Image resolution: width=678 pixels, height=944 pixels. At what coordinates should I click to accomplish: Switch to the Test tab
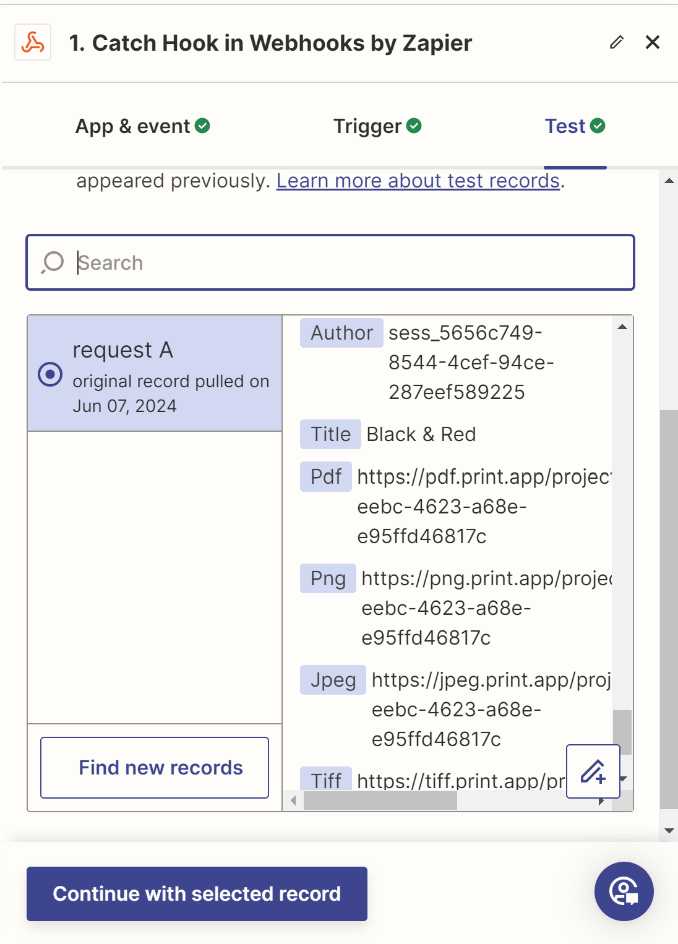click(x=575, y=126)
